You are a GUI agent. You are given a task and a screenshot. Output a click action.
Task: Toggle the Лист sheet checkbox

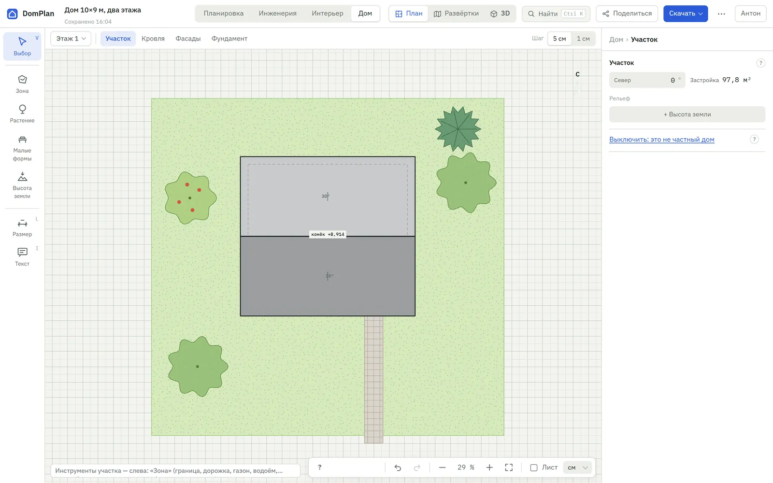[x=534, y=468]
